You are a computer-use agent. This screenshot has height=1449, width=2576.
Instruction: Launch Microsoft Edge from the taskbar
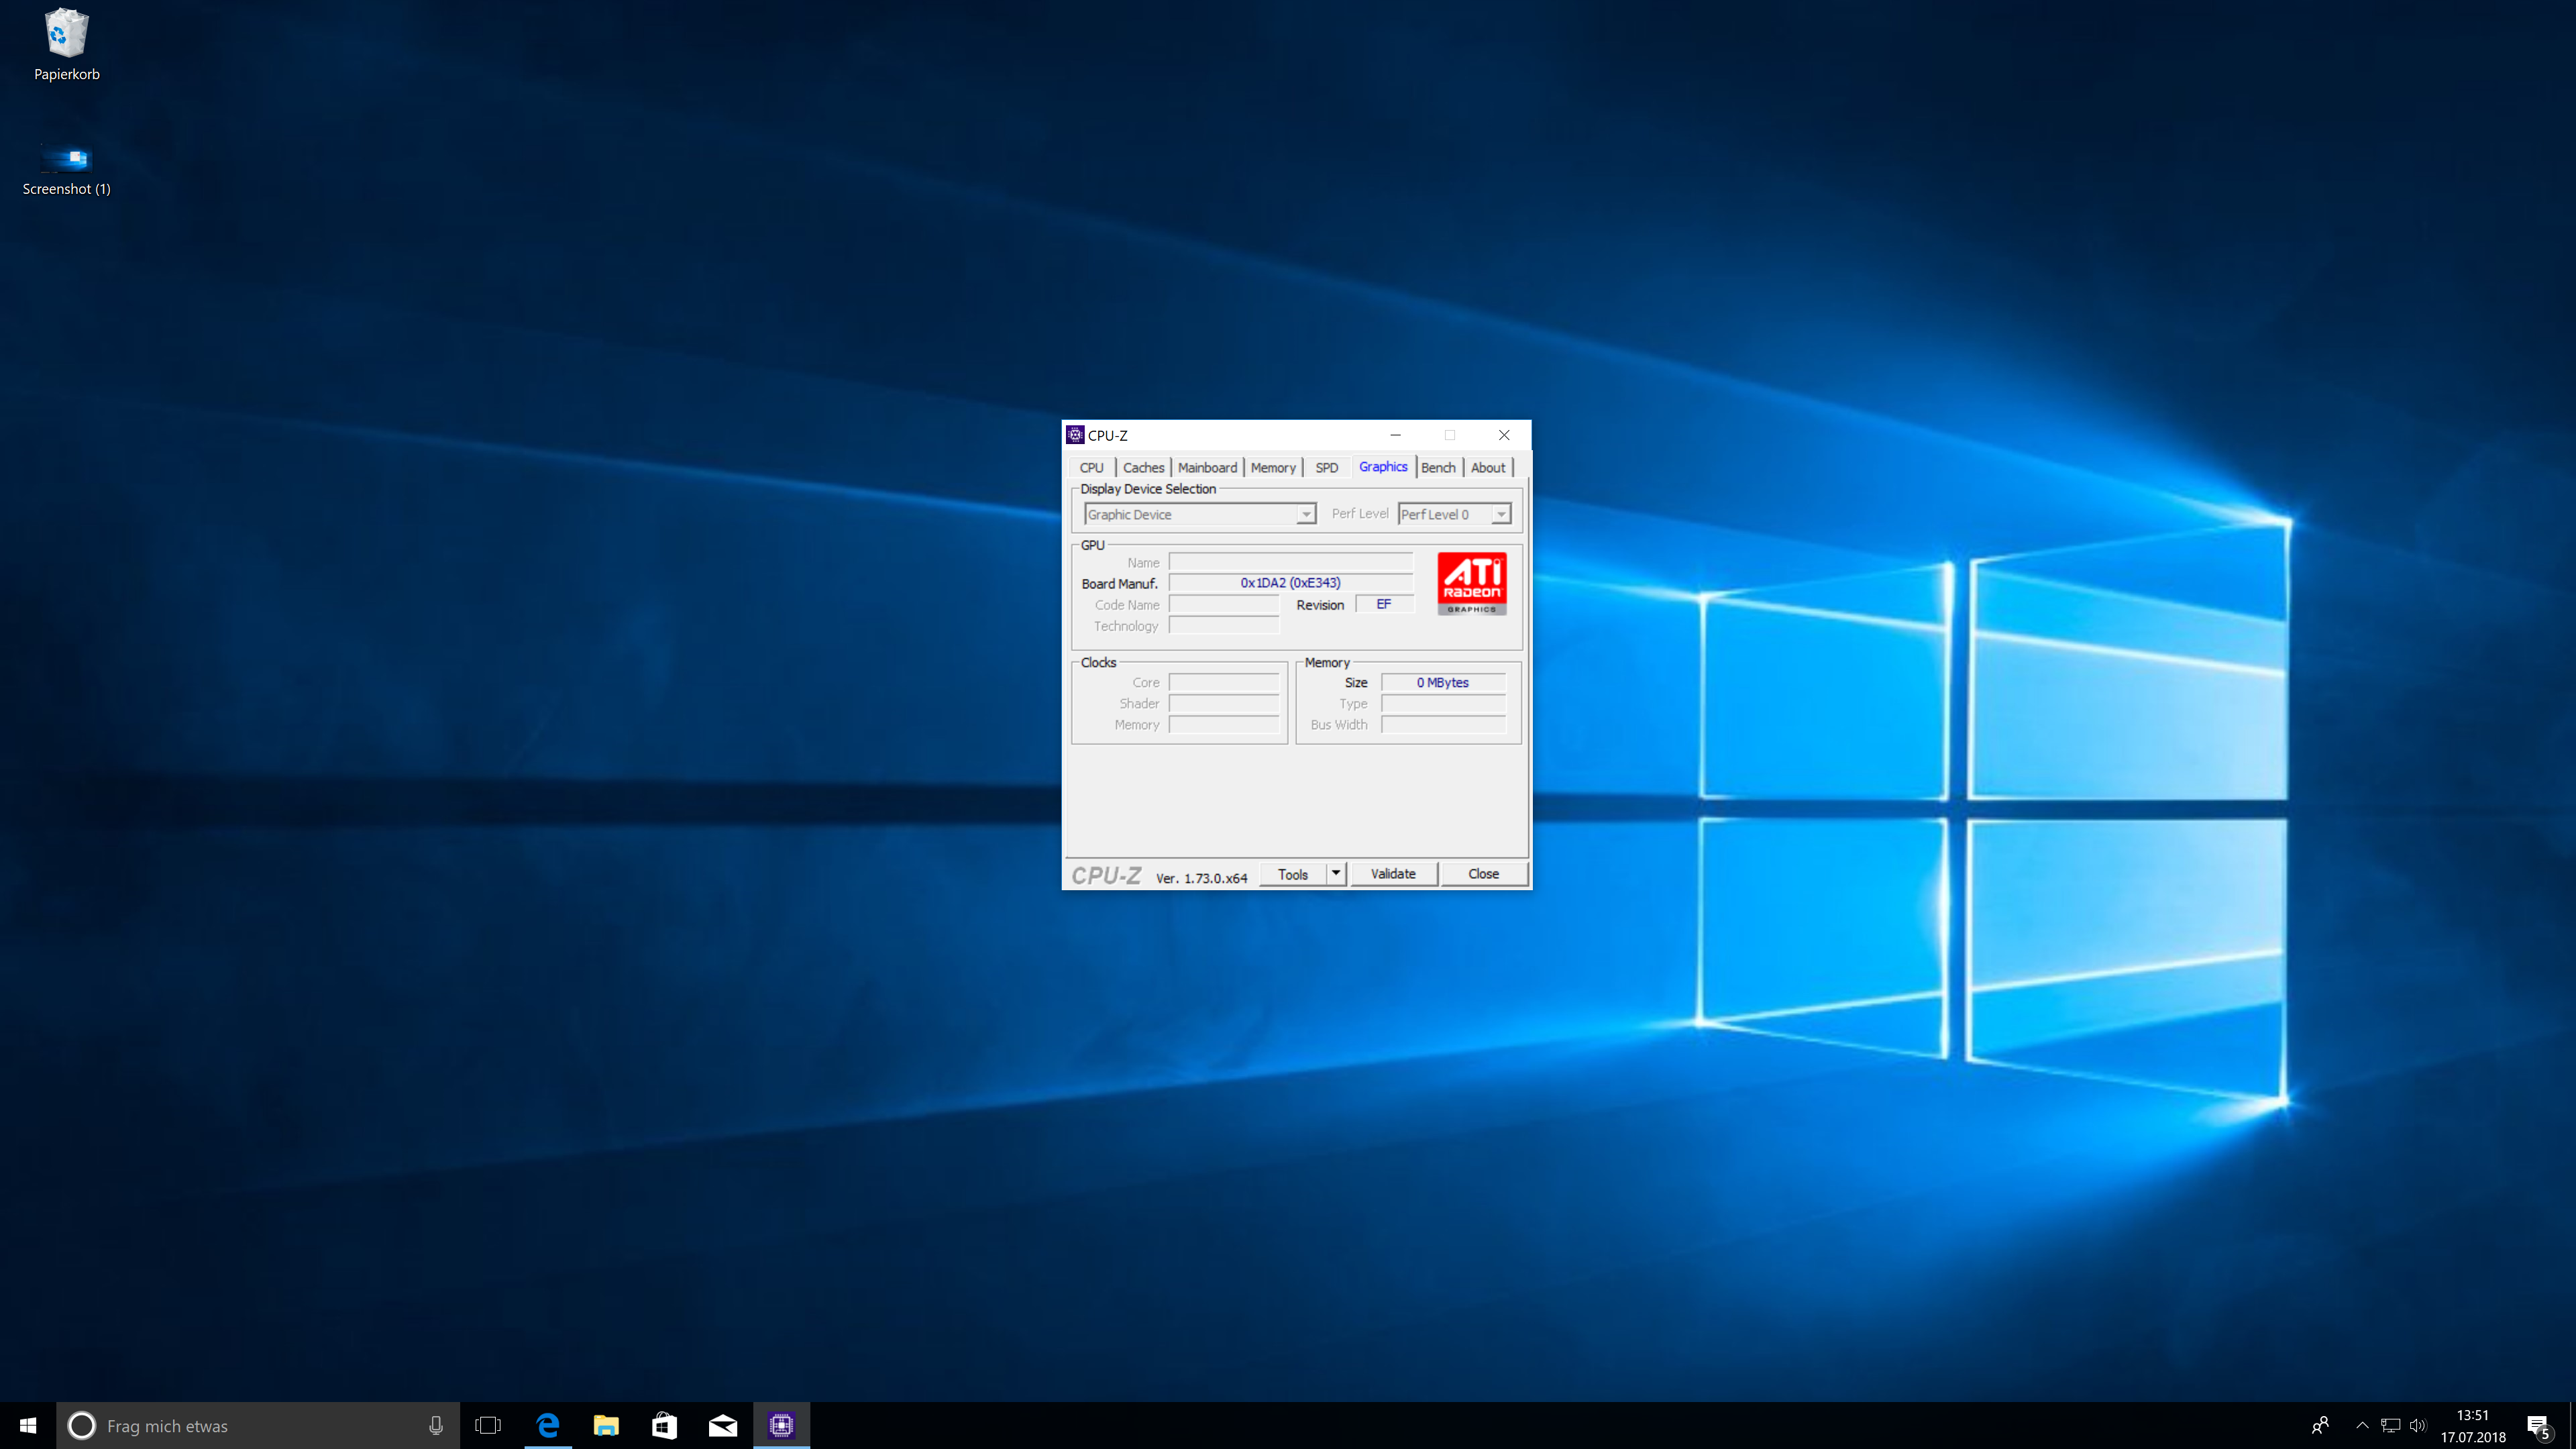(547, 1425)
